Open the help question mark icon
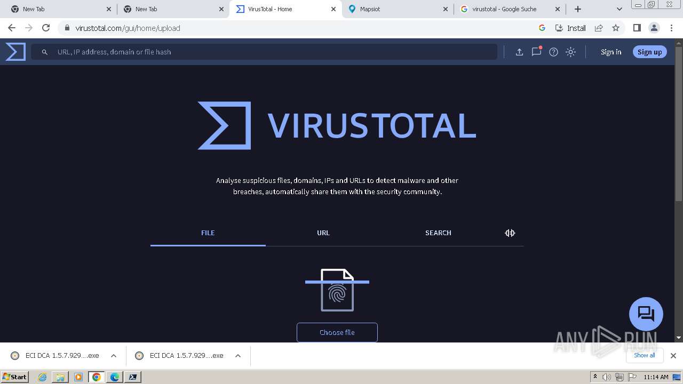 553,52
